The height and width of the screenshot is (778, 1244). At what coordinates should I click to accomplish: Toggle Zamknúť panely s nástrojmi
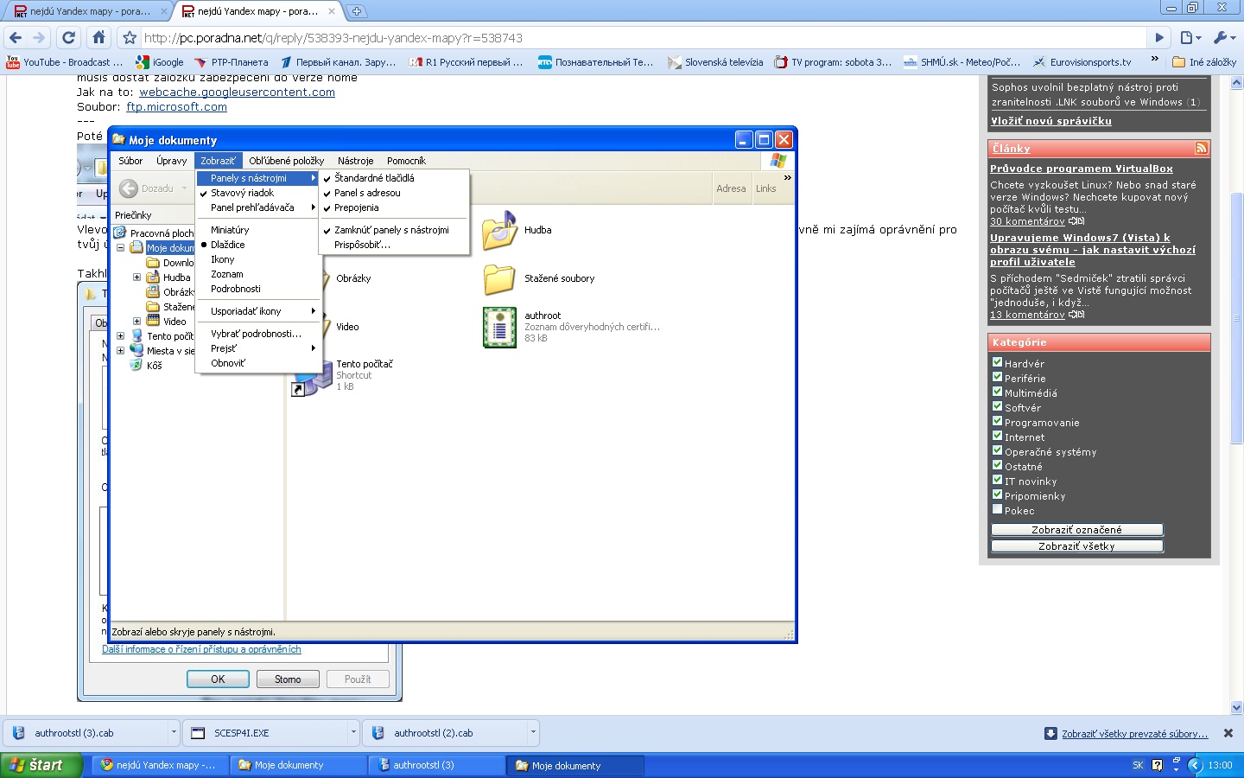click(391, 230)
